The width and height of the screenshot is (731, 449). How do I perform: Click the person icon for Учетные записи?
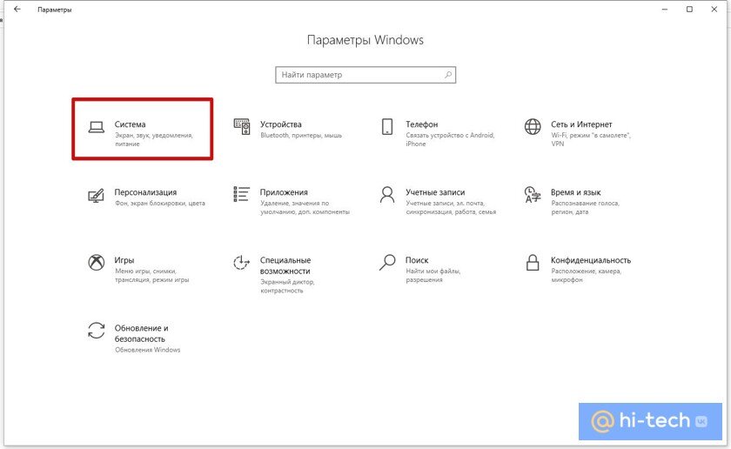pos(387,194)
